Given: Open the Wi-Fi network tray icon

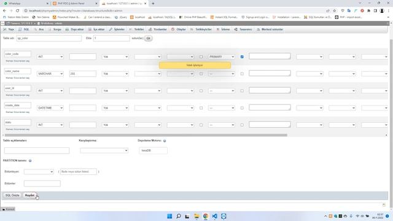Looking at the screenshot, I should pyautogui.click(x=357, y=216).
